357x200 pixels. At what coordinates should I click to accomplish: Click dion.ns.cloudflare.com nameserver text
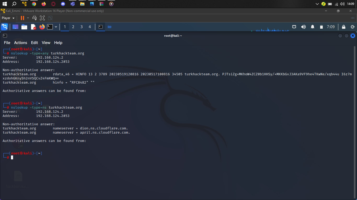(x=104, y=128)
